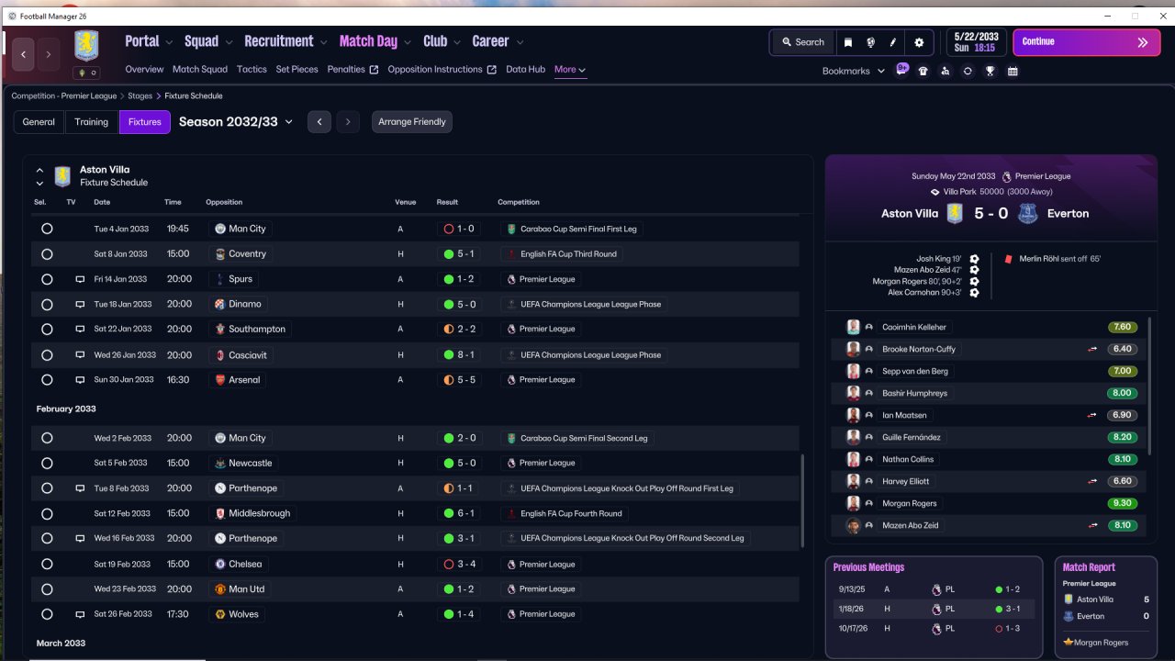Expand the Bookmarks dropdown

pyautogui.click(x=853, y=71)
